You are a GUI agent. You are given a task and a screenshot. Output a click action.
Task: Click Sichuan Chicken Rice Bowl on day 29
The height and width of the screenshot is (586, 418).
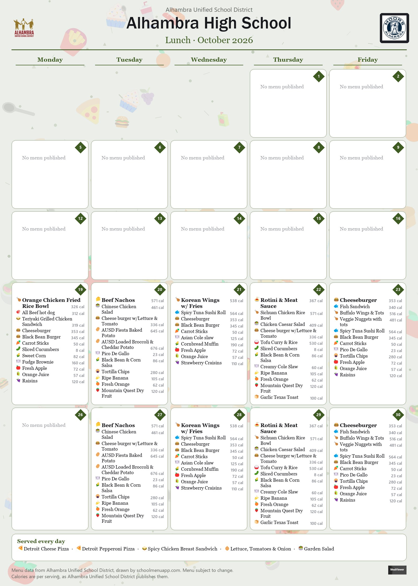283,440
